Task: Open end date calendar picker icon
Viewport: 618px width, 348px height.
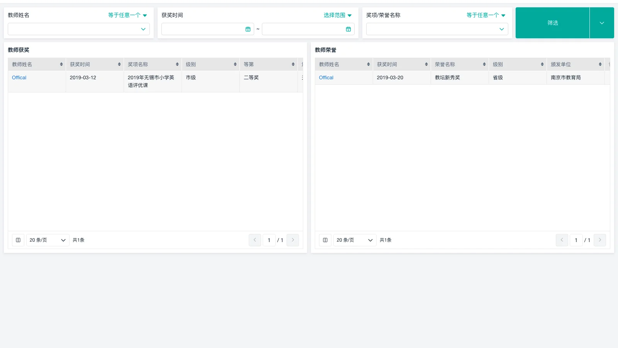Action: pos(348,29)
